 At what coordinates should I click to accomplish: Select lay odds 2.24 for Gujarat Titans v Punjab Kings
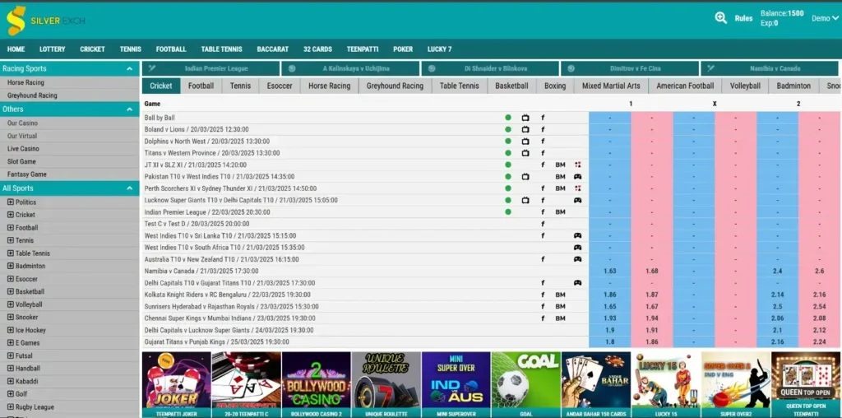(820, 342)
